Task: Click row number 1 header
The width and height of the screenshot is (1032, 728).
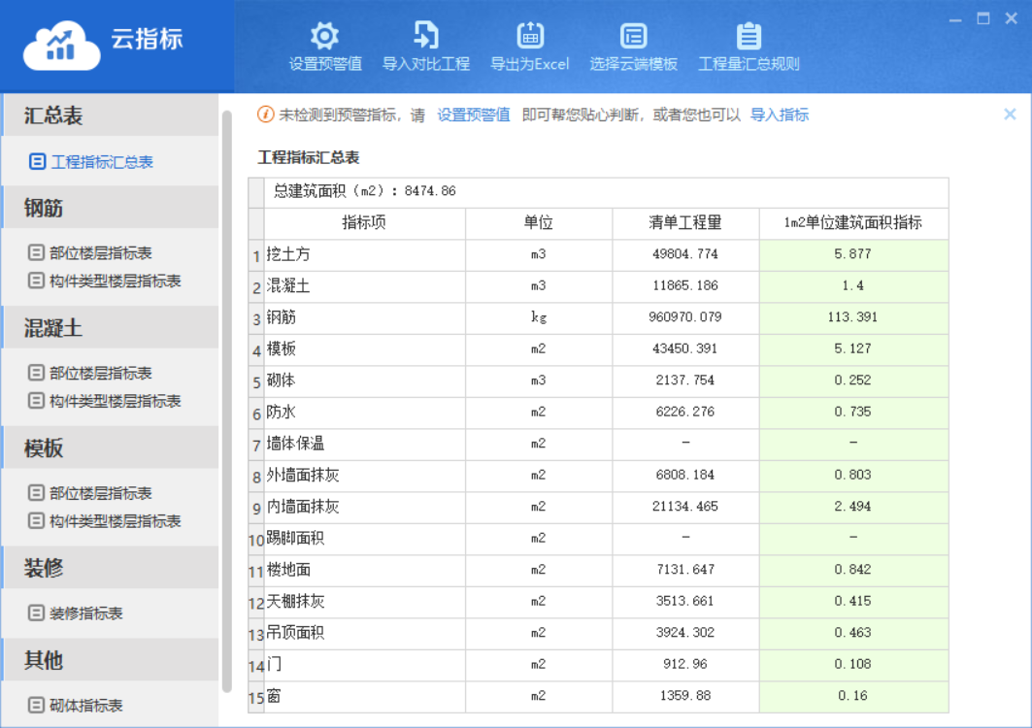Action: pyautogui.click(x=256, y=255)
